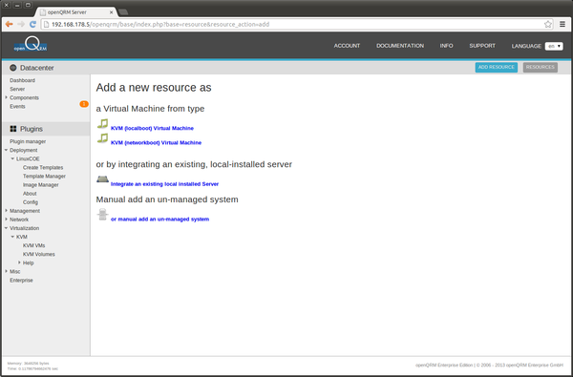This screenshot has height=377, width=573.
Task: Collapse the Deployment tree node
Action: [7, 150]
